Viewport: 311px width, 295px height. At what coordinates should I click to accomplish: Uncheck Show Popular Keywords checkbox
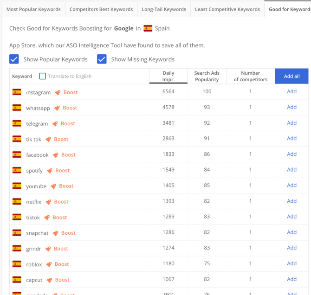click(x=14, y=59)
